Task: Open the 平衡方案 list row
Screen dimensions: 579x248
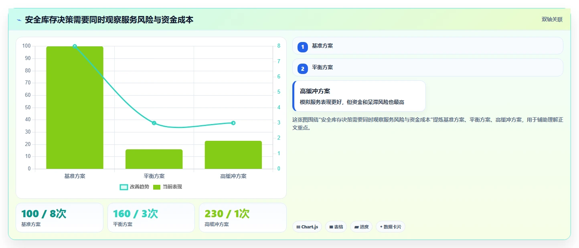Action: (x=428, y=67)
